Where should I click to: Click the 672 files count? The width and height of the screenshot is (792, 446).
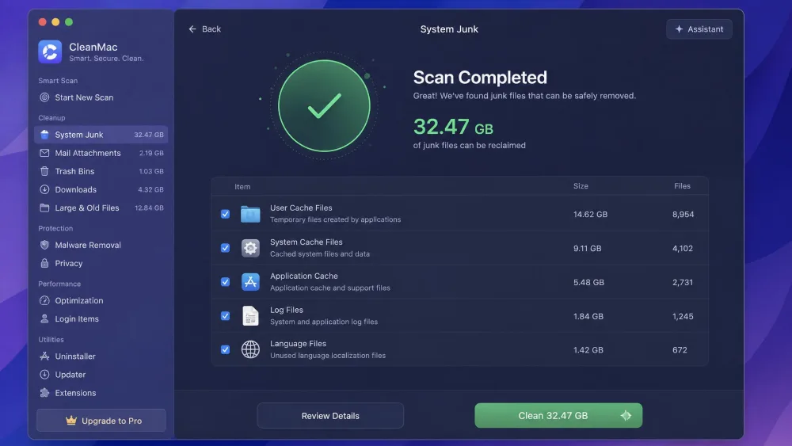click(x=680, y=349)
